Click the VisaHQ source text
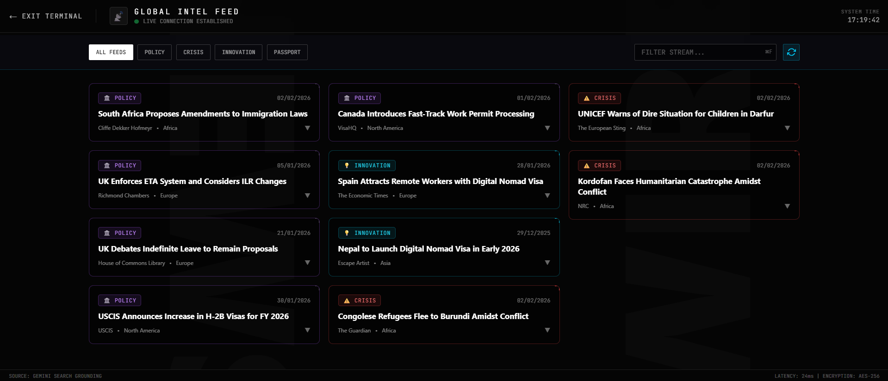 347,128
